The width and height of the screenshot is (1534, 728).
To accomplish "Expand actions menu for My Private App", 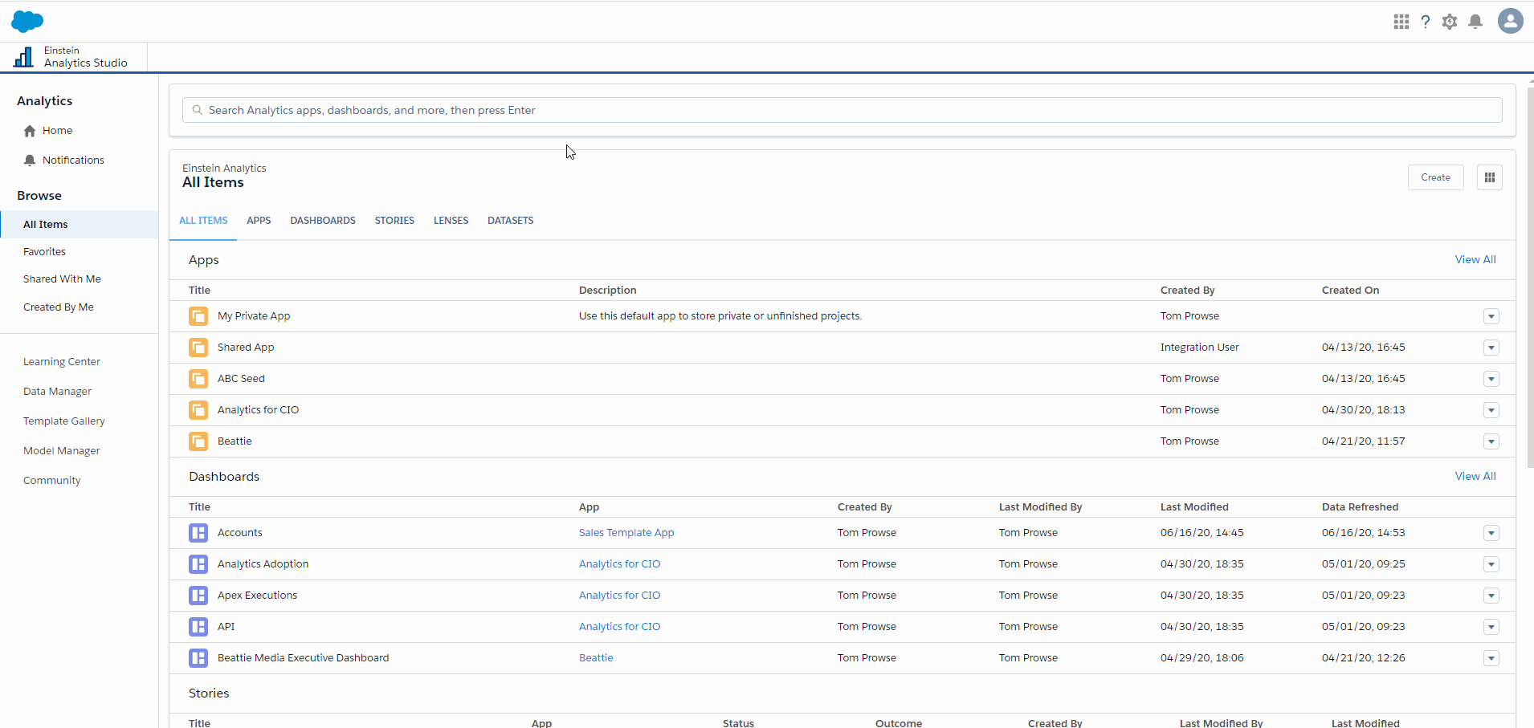I will click(x=1491, y=316).
